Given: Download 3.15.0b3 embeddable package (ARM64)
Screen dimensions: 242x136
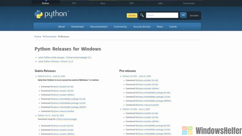Looking at the screenshot, I should click(x=153, y=101).
